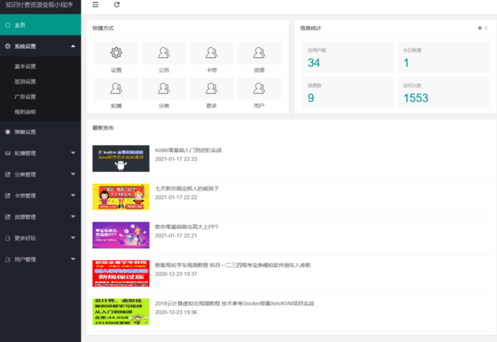Expand the 轮播管理 menu arrow

[x=73, y=153]
